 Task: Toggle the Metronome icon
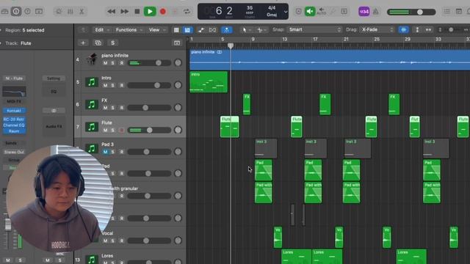tap(375, 12)
